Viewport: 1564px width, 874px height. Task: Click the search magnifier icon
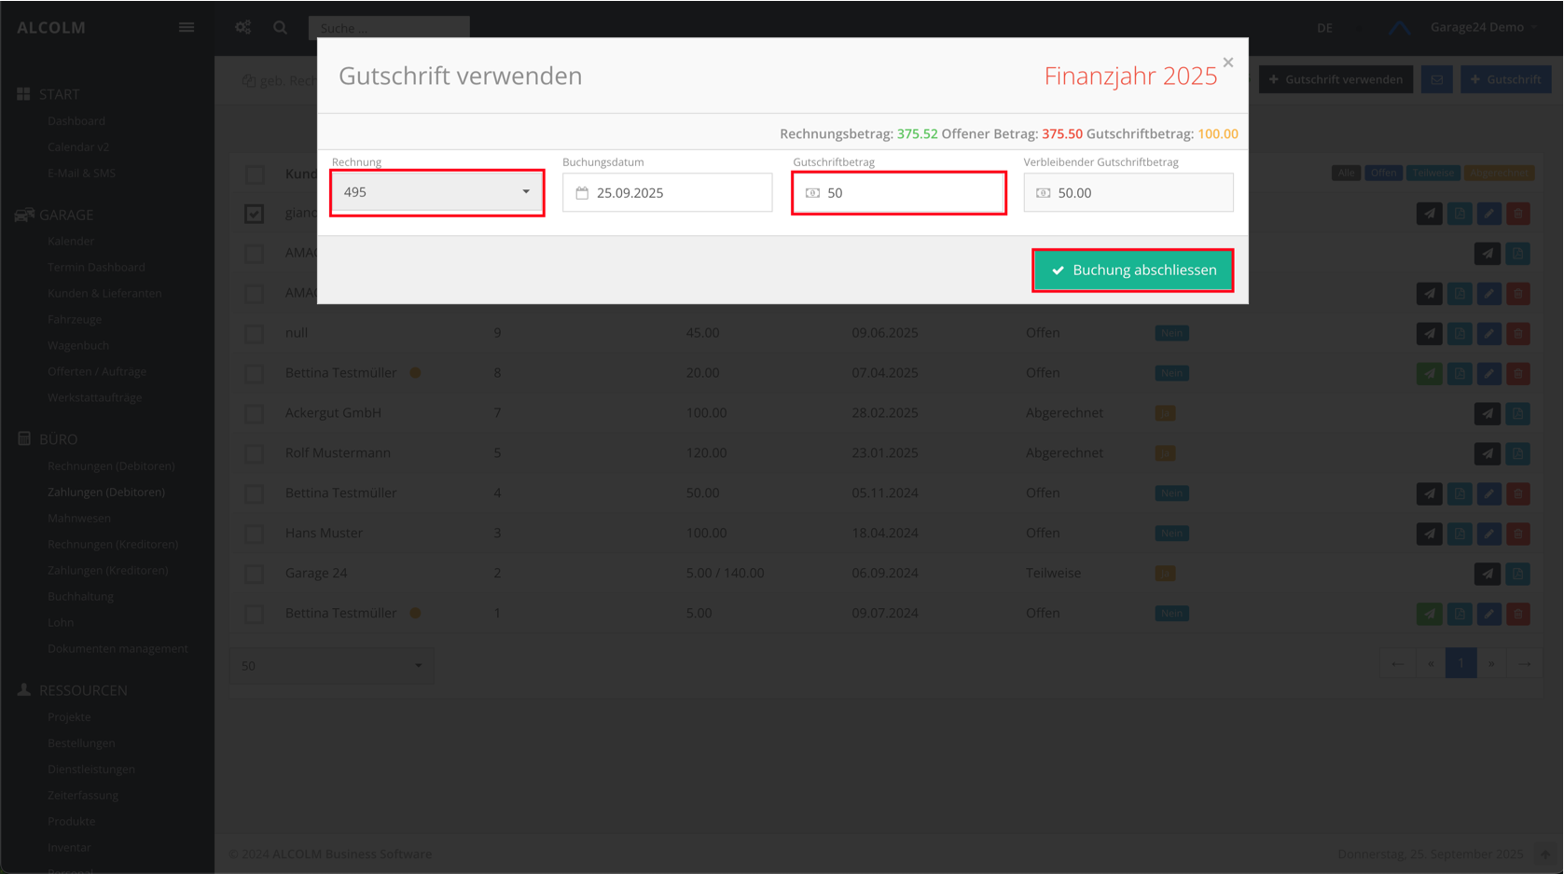(x=280, y=27)
